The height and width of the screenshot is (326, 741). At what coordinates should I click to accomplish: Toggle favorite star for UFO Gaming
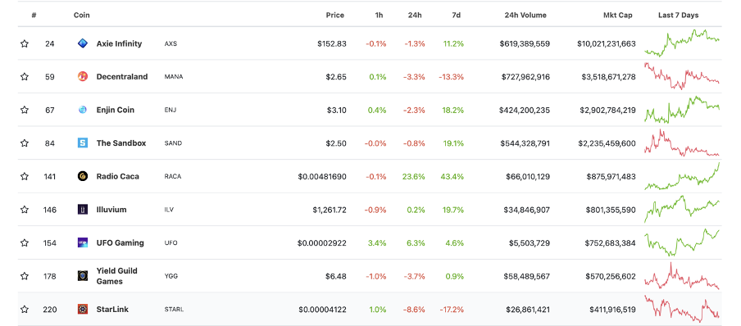25,242
